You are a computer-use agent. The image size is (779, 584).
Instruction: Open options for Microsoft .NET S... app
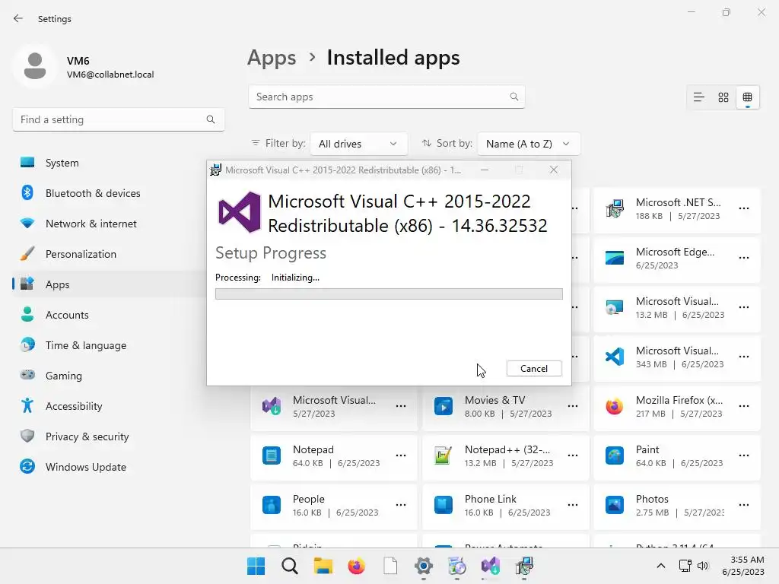pyautogui.click(x=744, y=208)
